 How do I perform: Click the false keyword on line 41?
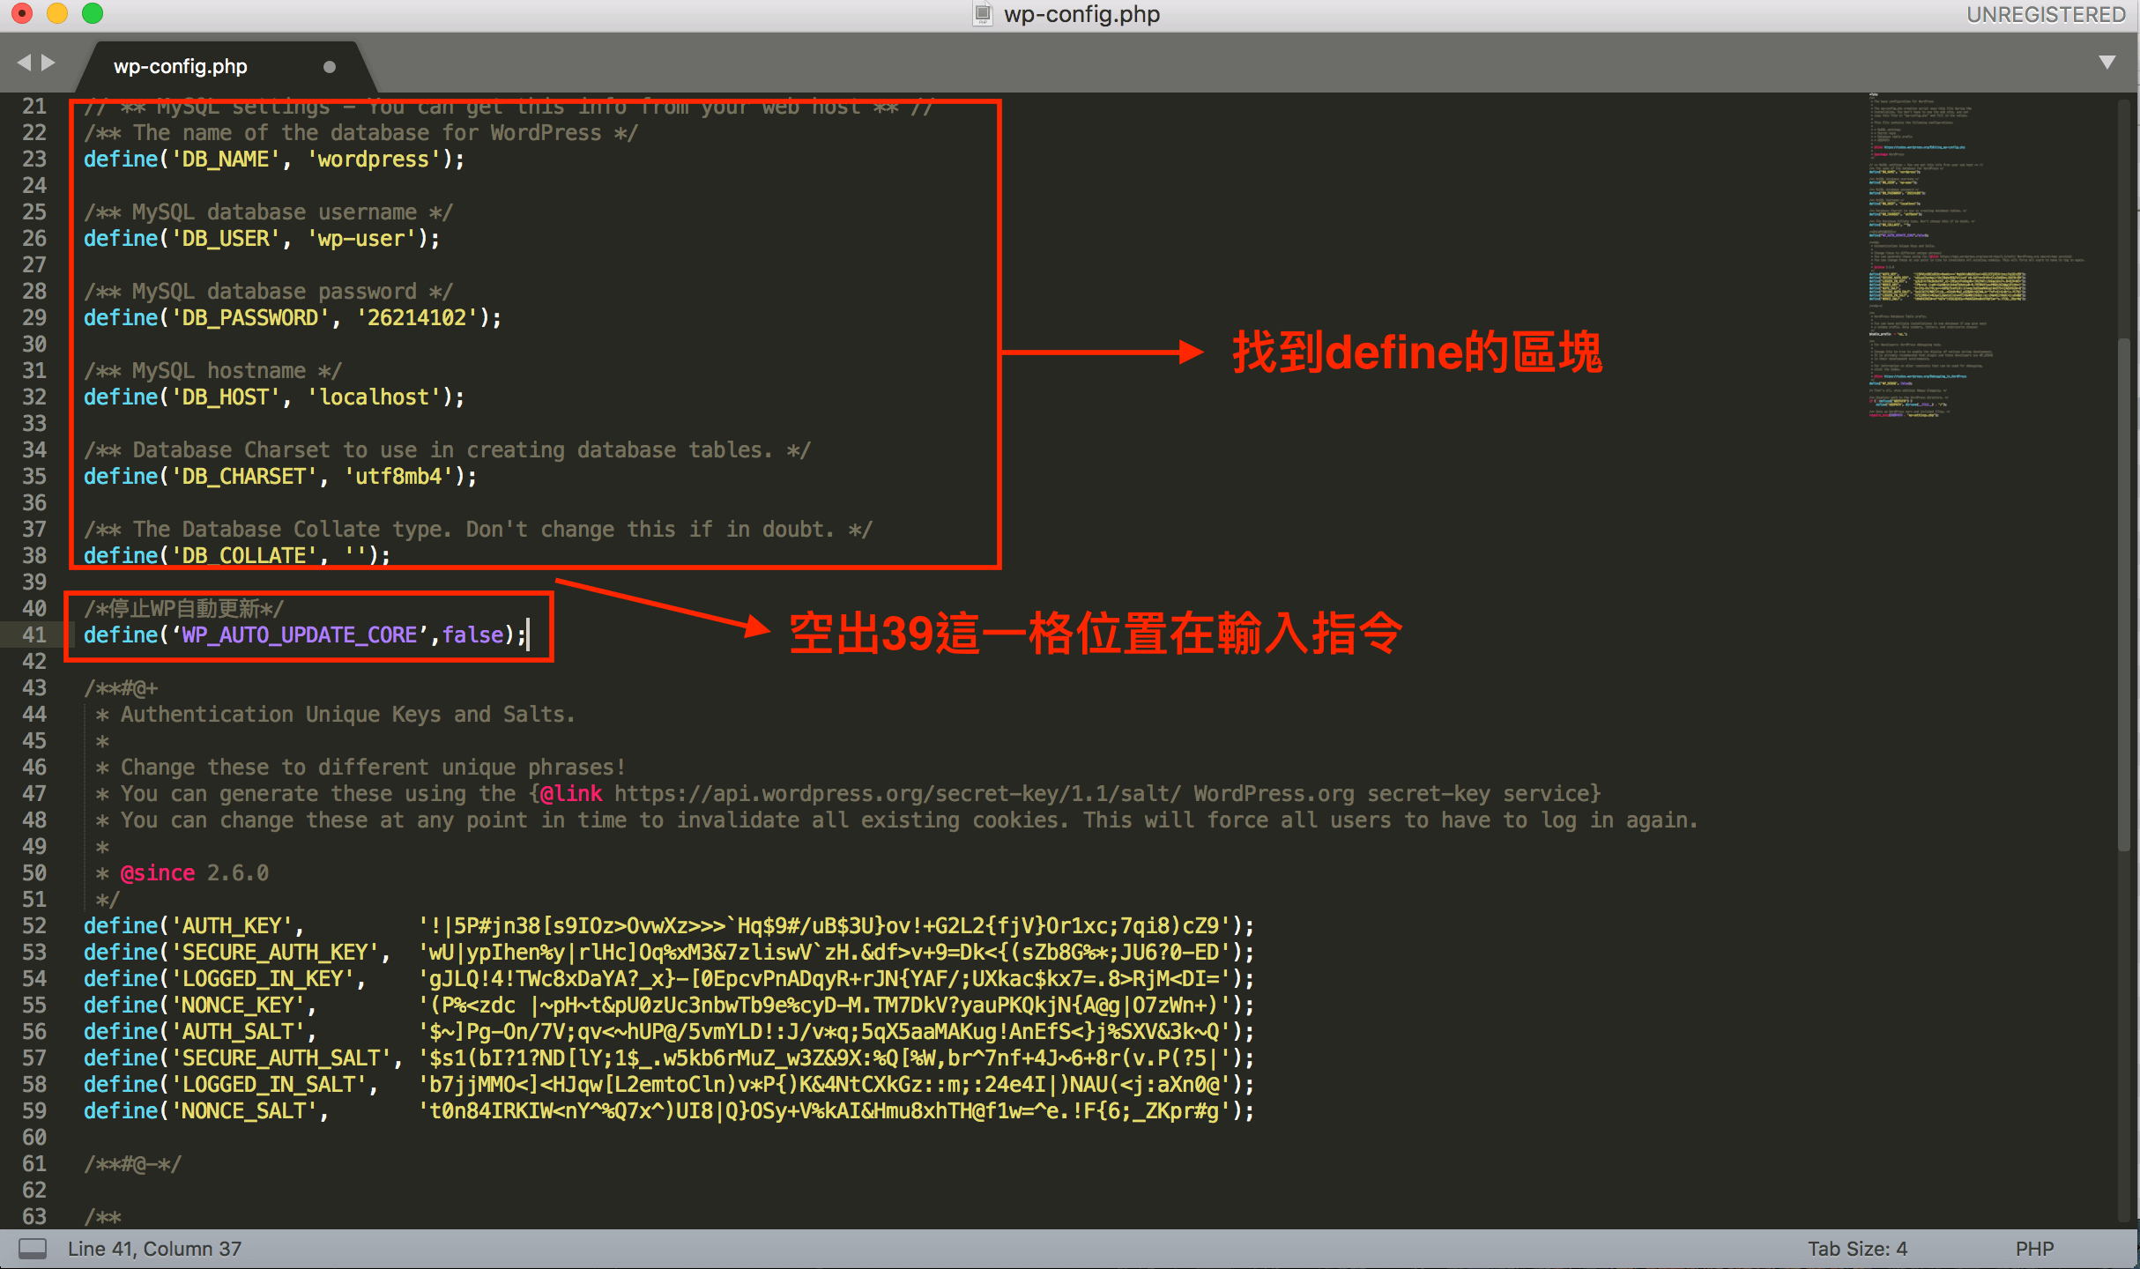[x=473, y=634]
